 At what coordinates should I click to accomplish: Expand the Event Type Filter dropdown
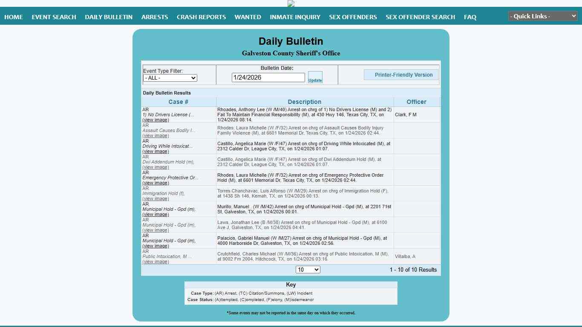(170, 78)
